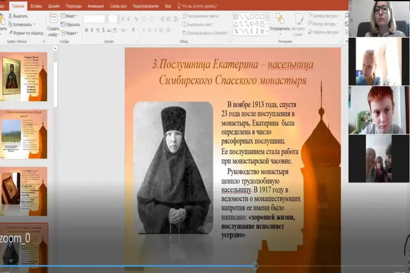
Task: Switch to the Вид tab
Action: pyautogui.click(x=168, y=6)
